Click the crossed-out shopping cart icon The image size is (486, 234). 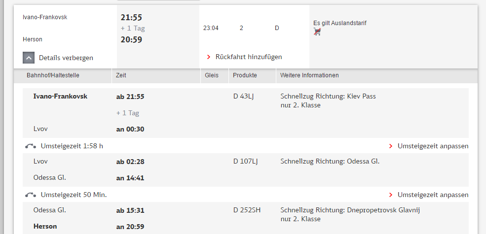click(x=318, y=32)
